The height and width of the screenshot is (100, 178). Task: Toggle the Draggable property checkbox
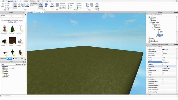tap(163, 83)
